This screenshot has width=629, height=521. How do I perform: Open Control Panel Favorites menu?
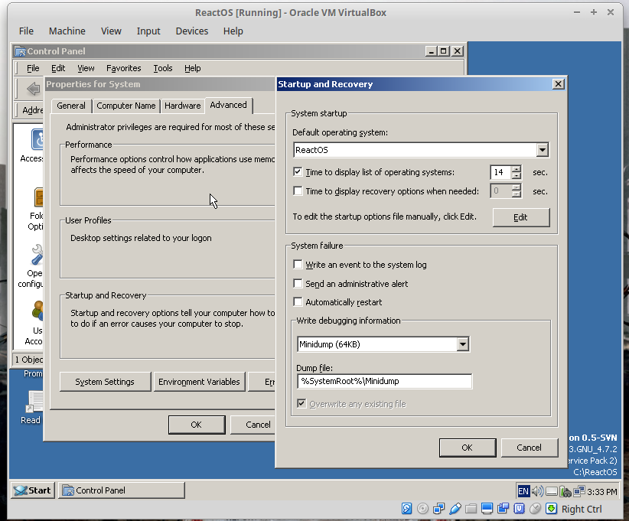[123, 68]
